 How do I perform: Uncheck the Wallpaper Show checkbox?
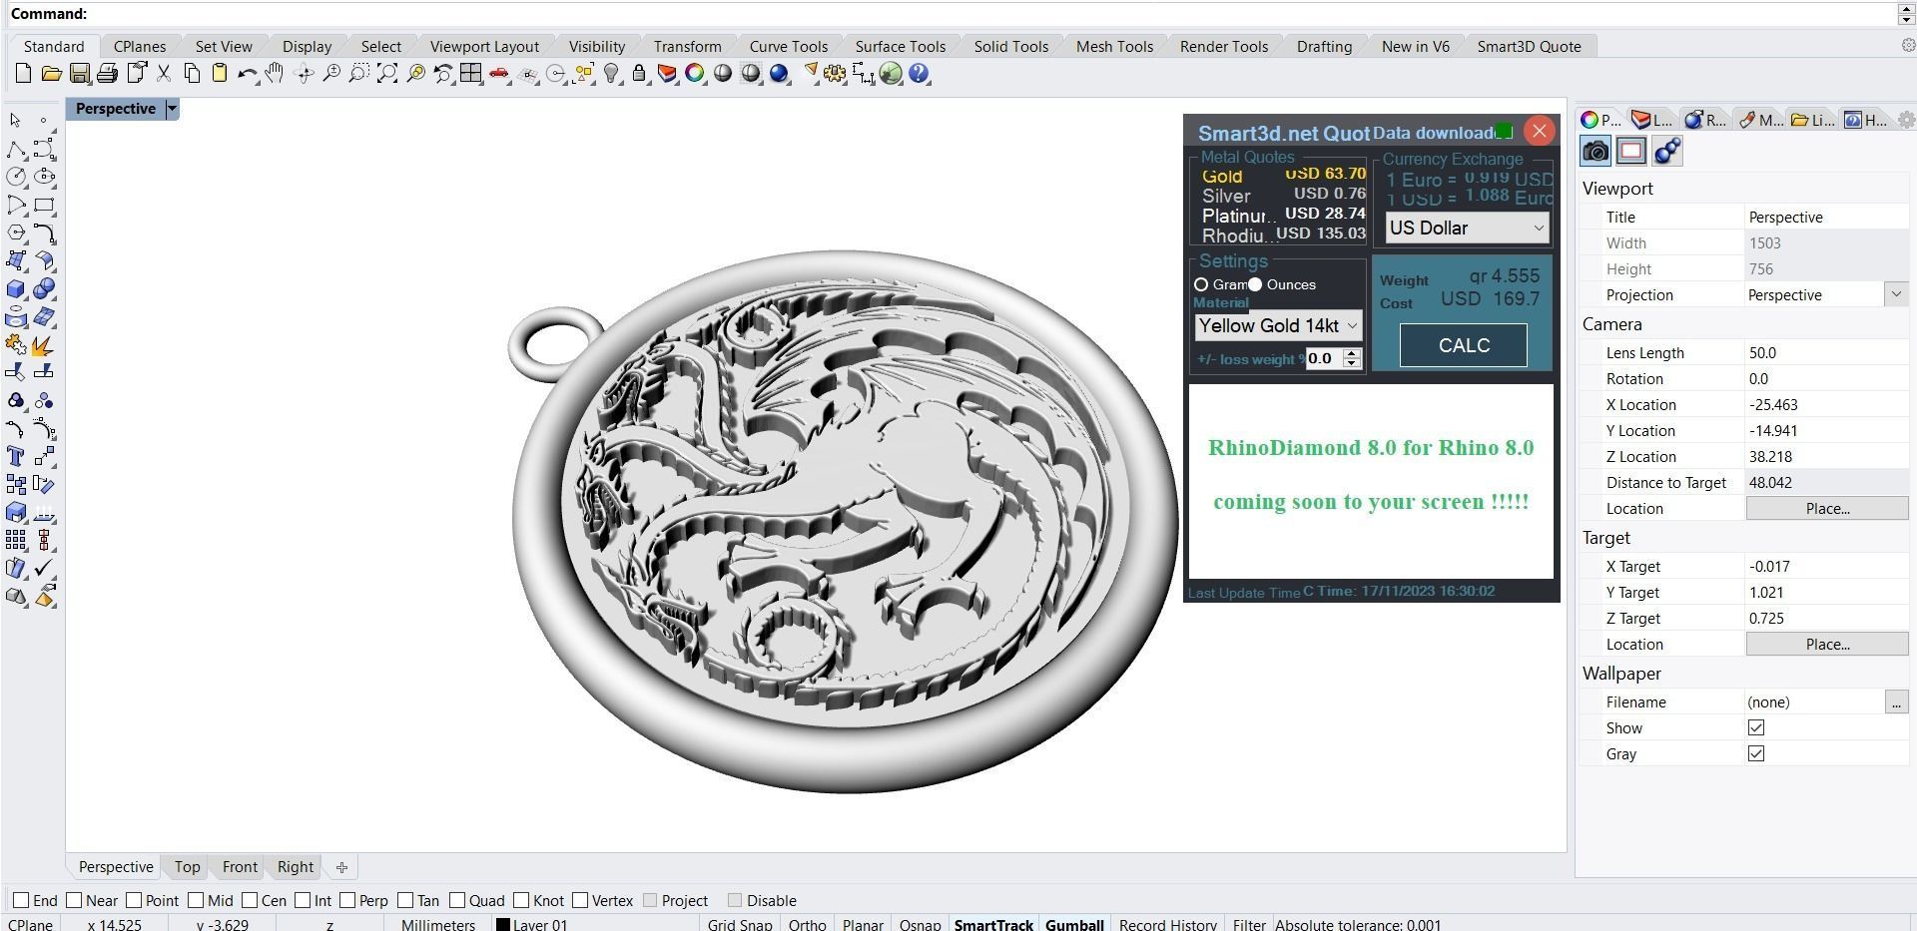(1756, 727)
